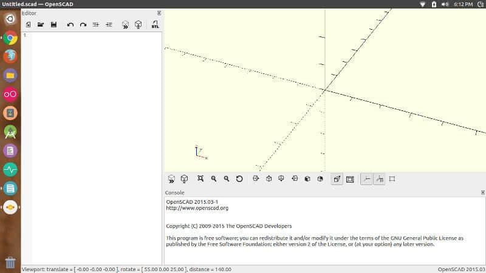
Task: Close the Editor panel
Action: (x=159, y=13)
